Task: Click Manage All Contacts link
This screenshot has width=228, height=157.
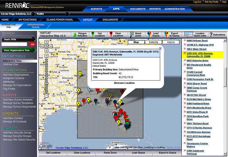Action: 15,122
